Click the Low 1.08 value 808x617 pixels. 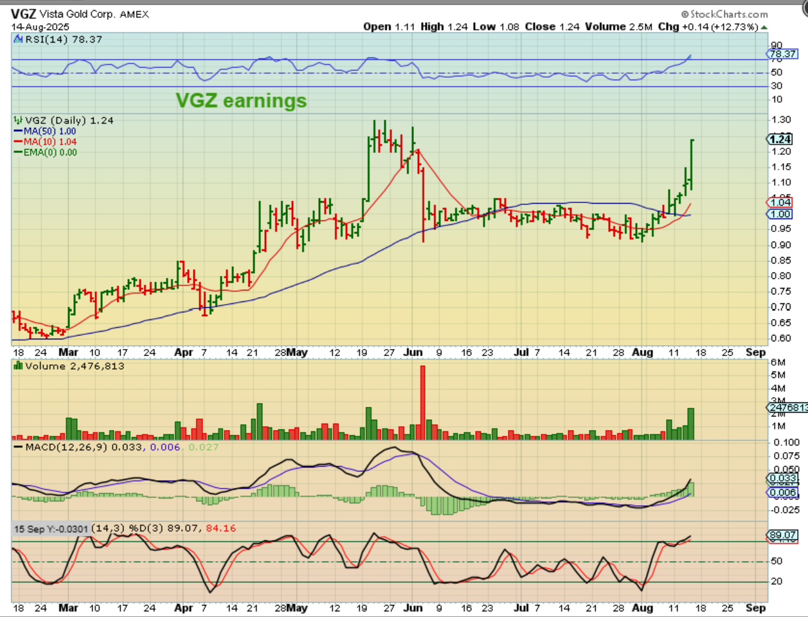(496, 26)
